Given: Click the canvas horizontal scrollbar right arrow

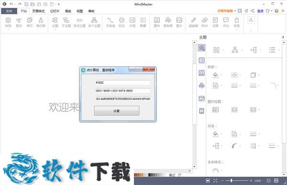Looking at the screenshot, I should (x=190, y=171).
